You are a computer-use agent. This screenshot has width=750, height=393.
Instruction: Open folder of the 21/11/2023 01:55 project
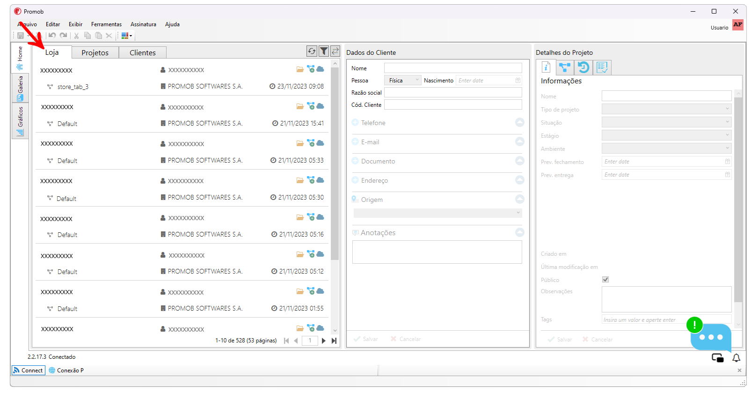[x=300, y=291]
